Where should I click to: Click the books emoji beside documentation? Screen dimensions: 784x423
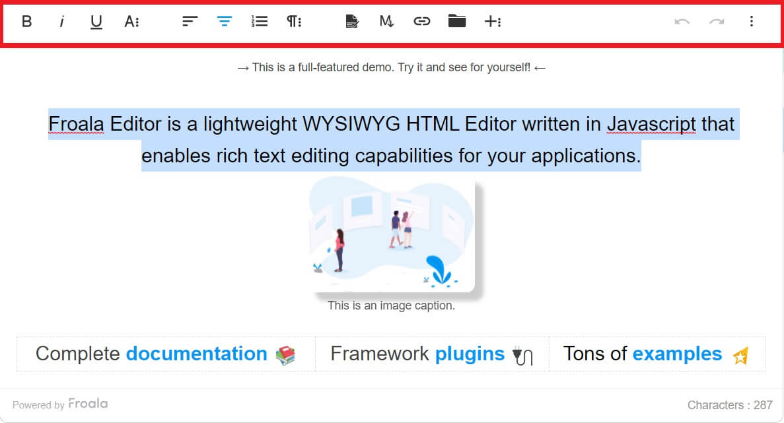coord(285,355)
